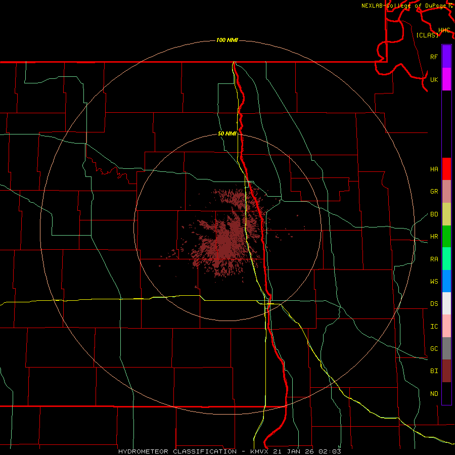Click the KMVX radar site identifier
Viewport: 455px width, 455px height.
[259, 451]
